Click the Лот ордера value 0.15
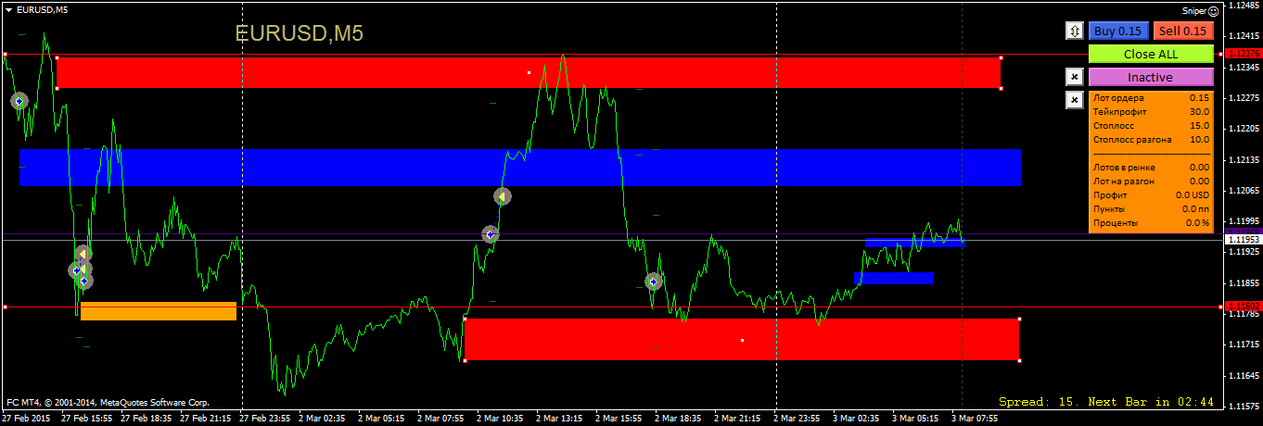Image resolution: width=1263 pixels, height=426 pixels. pyautogui.click(x=1199, y=97)
